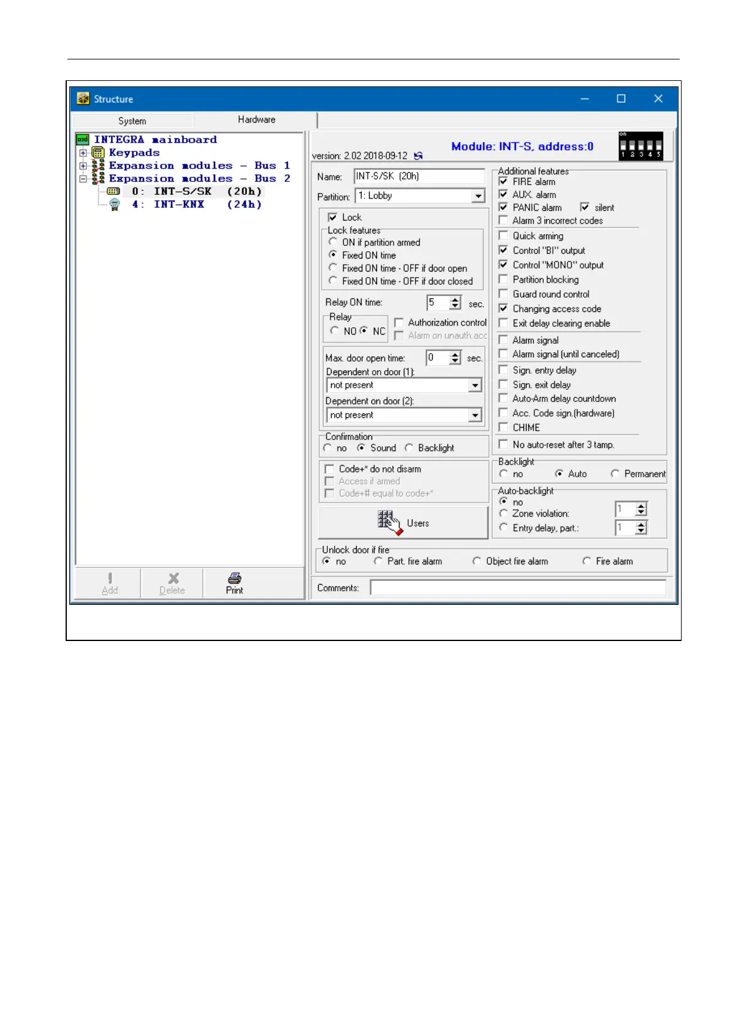Image resolution: width=730 pixels, height=1032 pixels.
Task: Click the INTEGRA mainboard icon in tree
Action: [83, 140]
